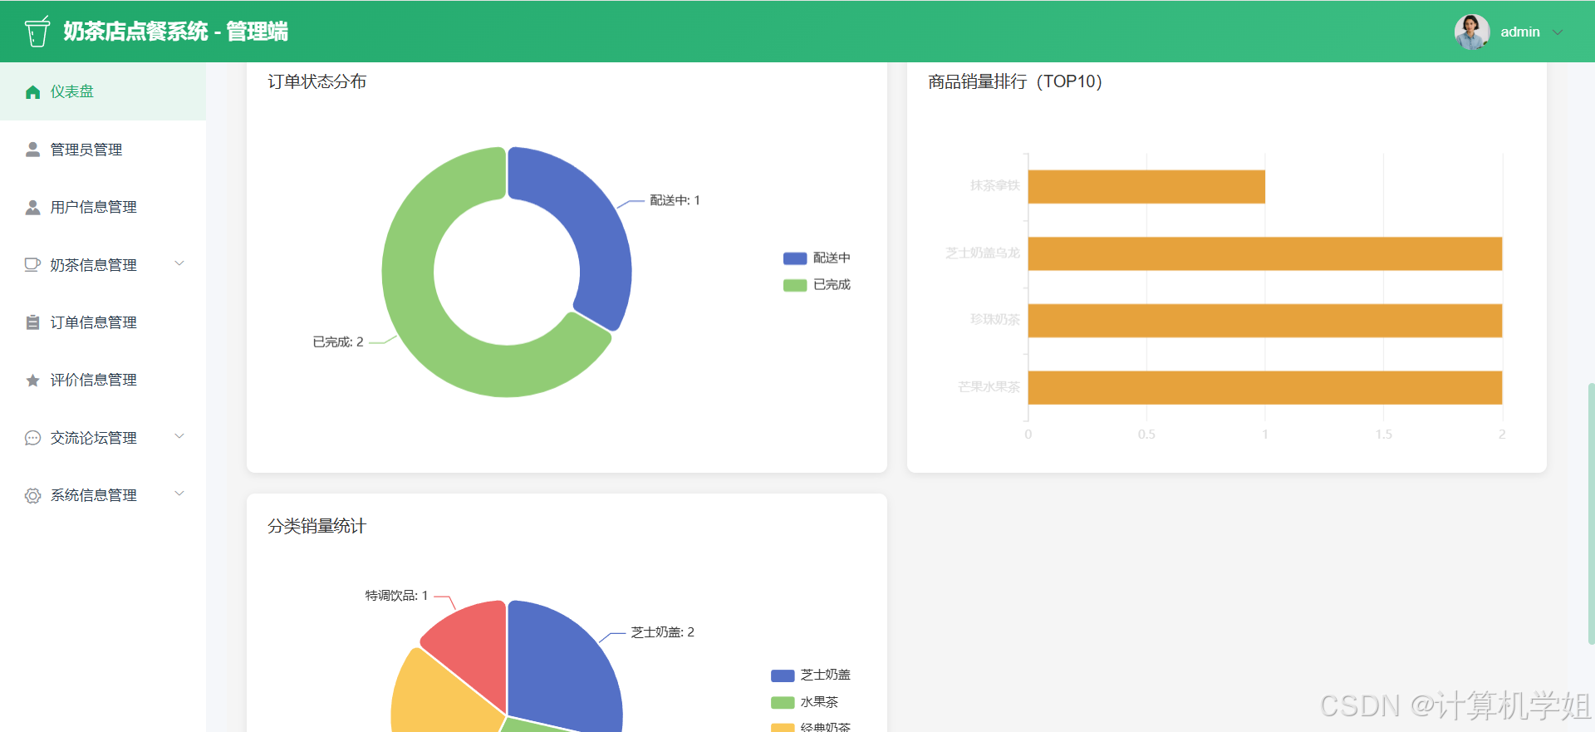Click the 分类销量统计 card title
Image resolution: width=1595 pixels, height=732 pixels.
pyautogui.click(x=317, y=526)
